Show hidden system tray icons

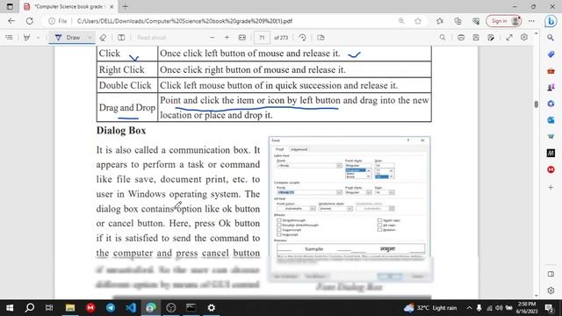[469, 308]
